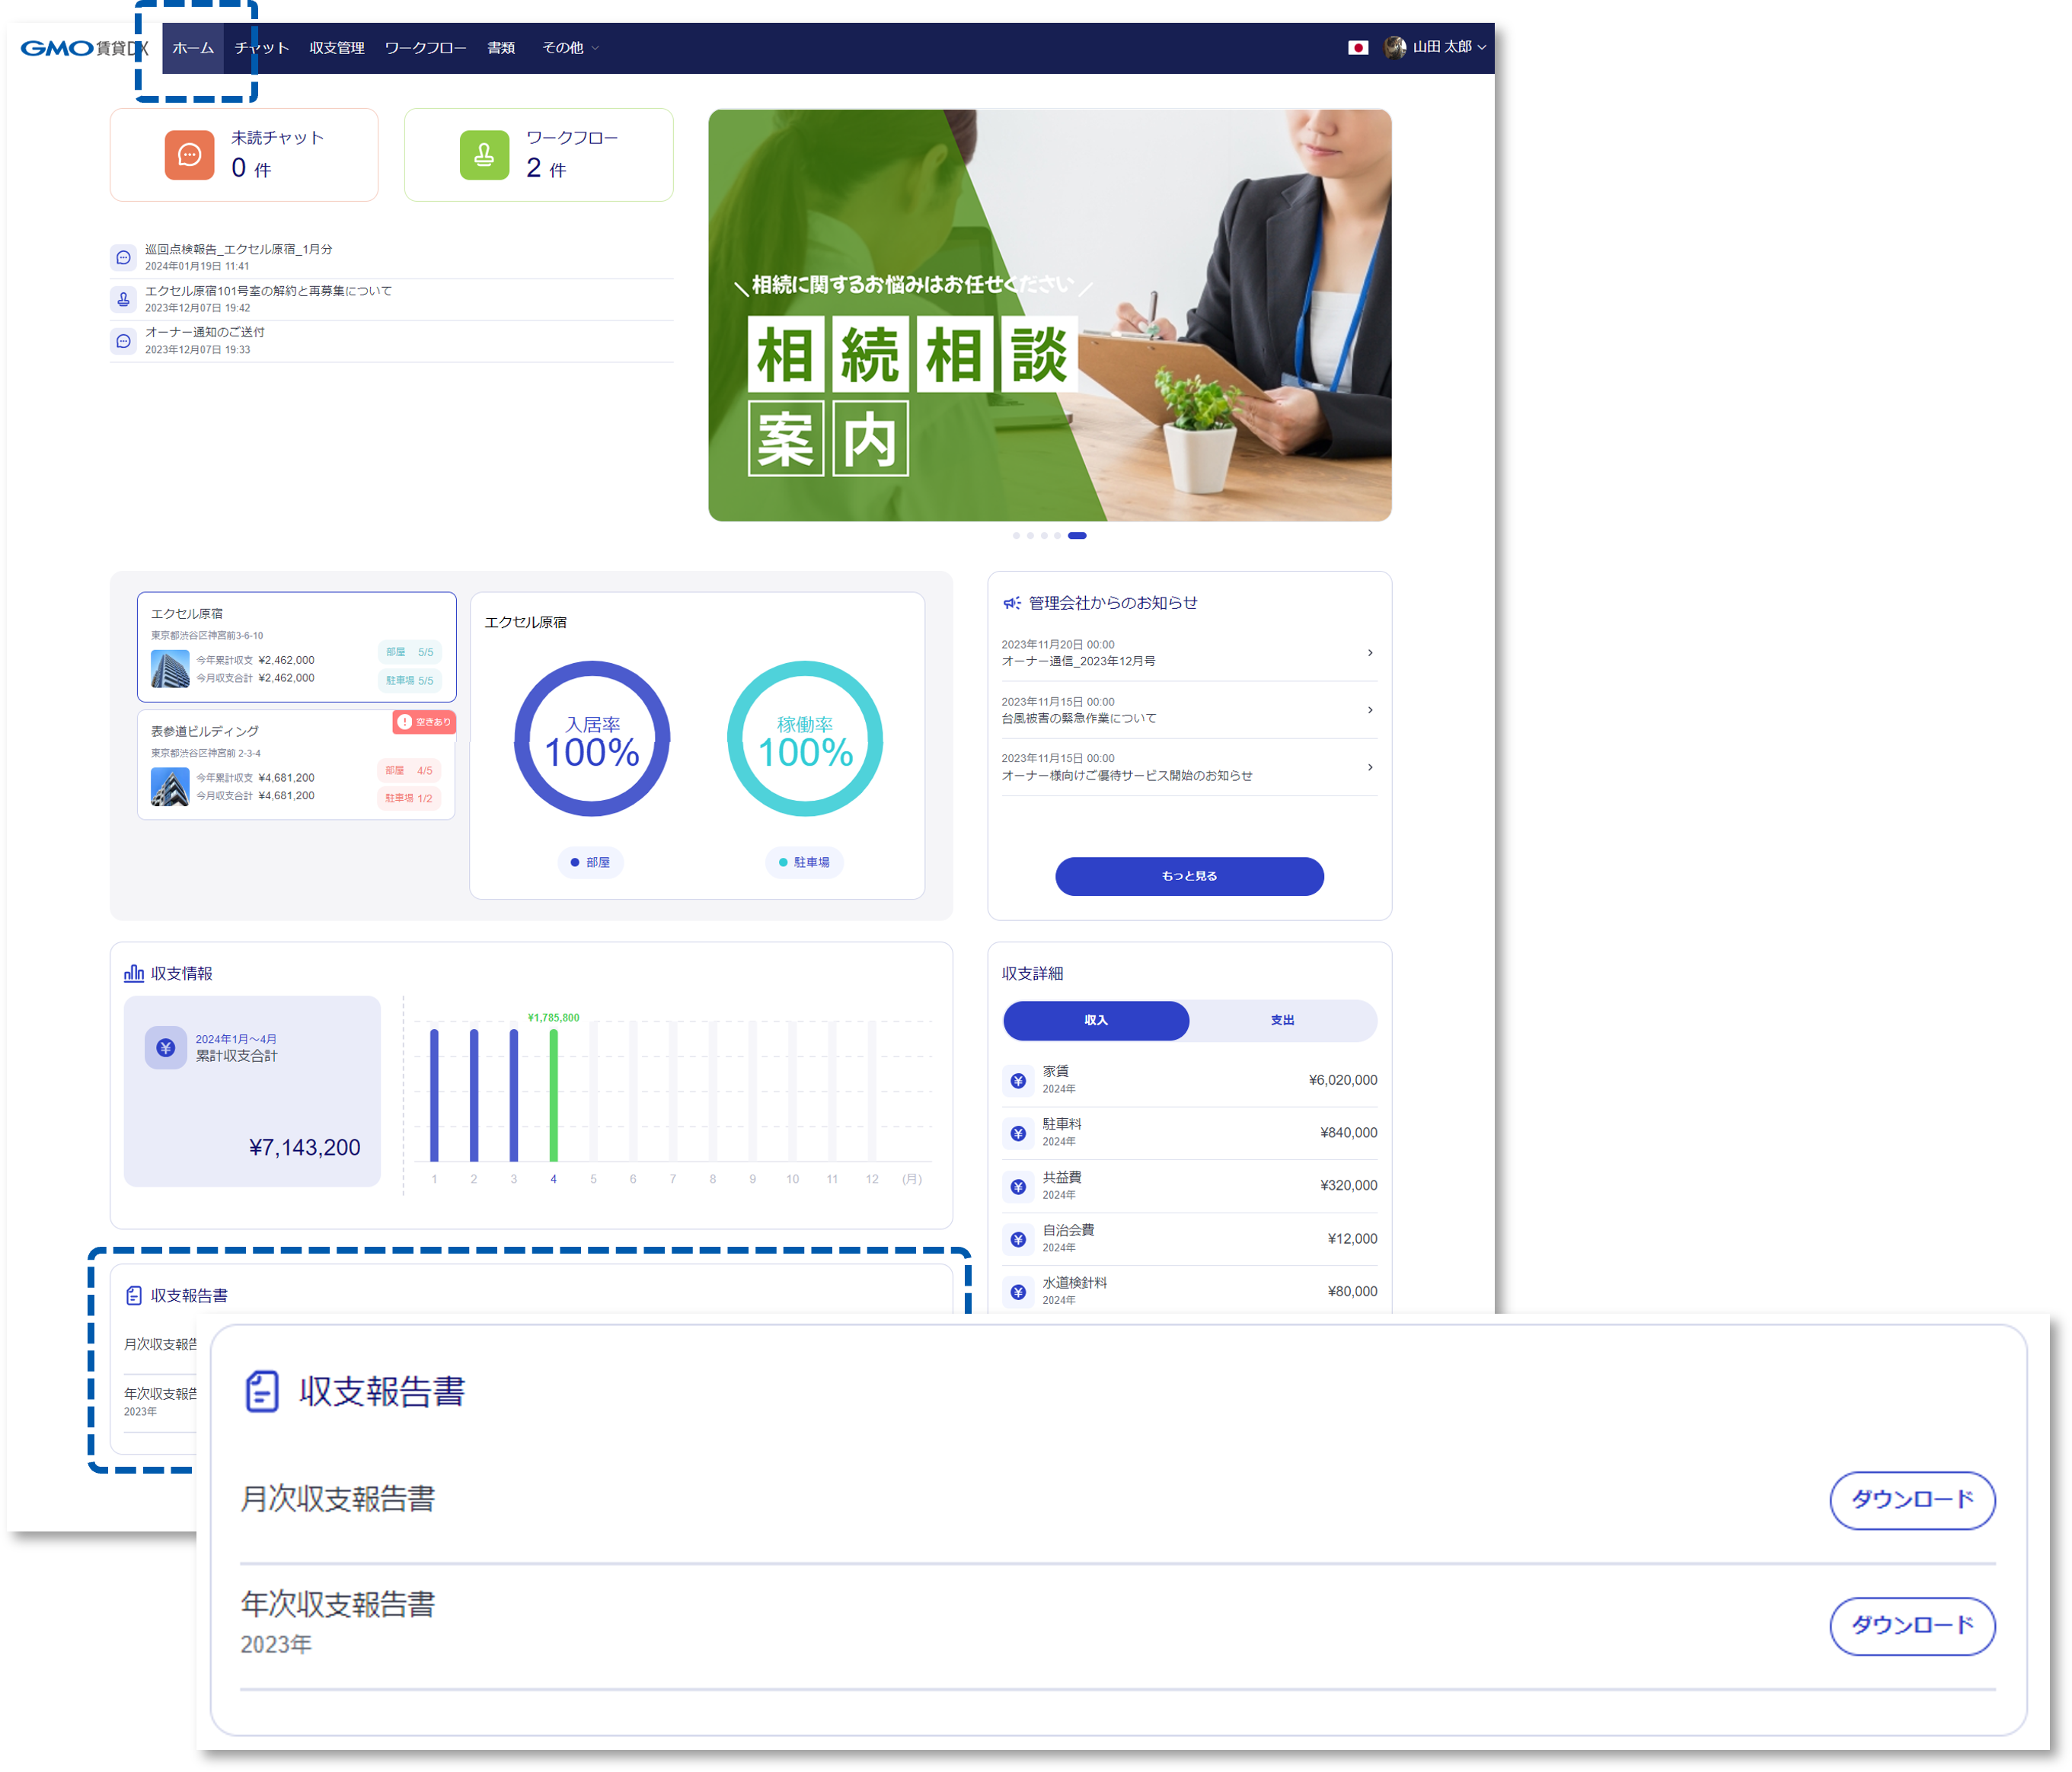Select the 収入 toggle in 収支詳細
Viewport: 2072px width, 1772px height.
pyautogui.click(x=1096, y=1019)
